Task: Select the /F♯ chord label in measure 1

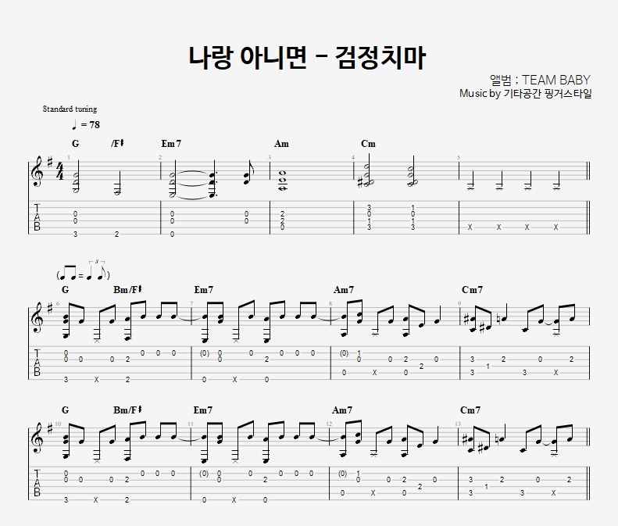Action: click(x=117, y=144)
